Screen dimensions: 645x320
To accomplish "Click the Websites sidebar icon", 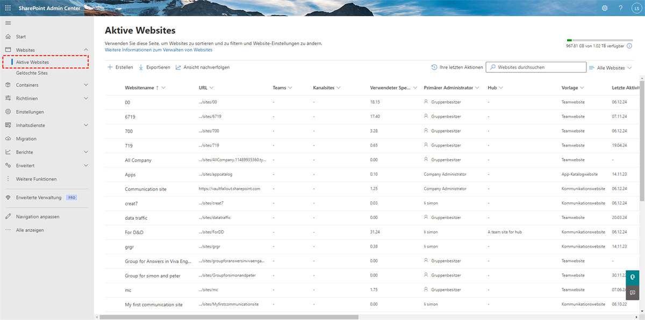I will 8,50.
